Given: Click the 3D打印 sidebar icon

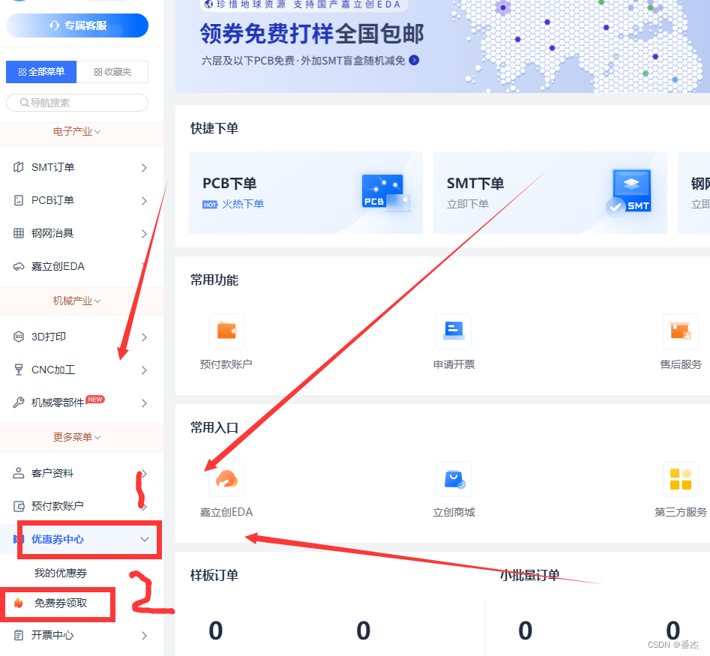Looking at the screenshot, I should [19, 337].
